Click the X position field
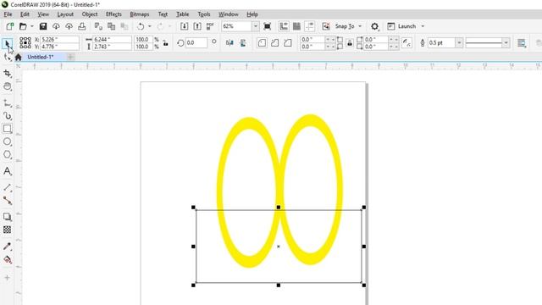542x305 pixels. click(59, 40)
